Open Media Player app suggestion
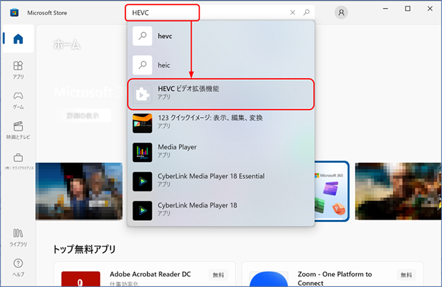Viewport: 442px width, 287px height. pyautogui.click(x=221, y=152)
